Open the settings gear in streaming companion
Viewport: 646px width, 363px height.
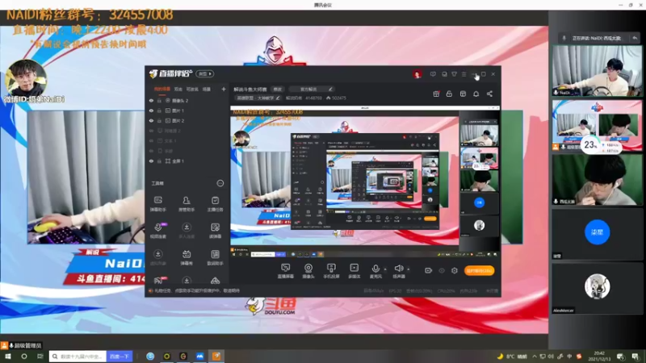pos(455,270)
